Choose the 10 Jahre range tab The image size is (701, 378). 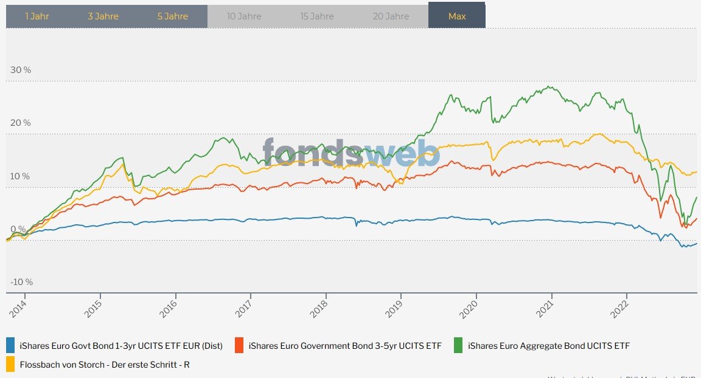(x=244, y=16)
